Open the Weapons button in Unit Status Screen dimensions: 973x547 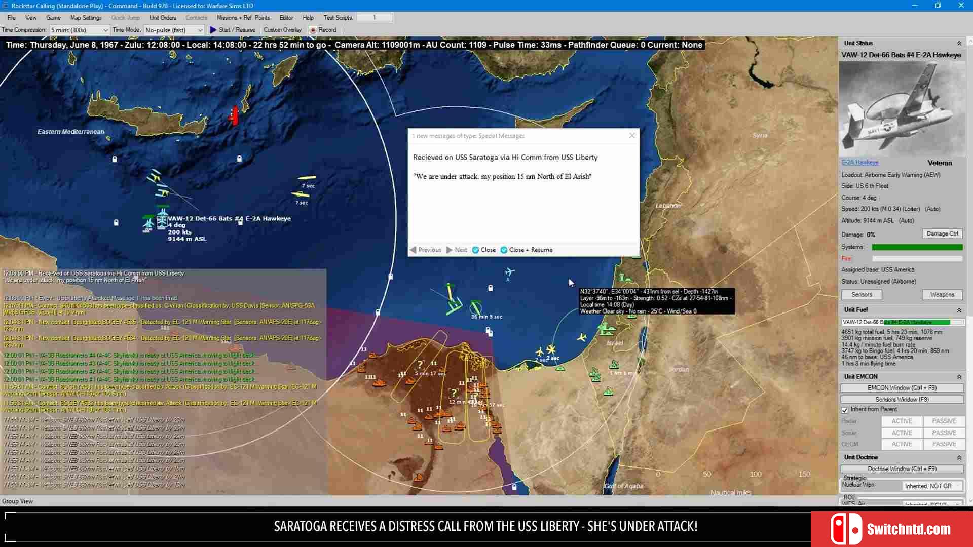point(942,294)
